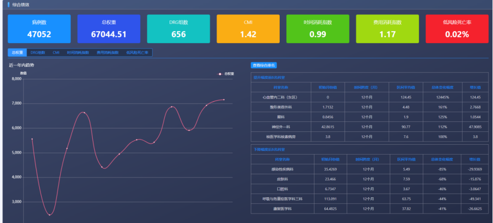493x223 pixels.
Task: Click the 眼科 department cell
Action: 280,117
